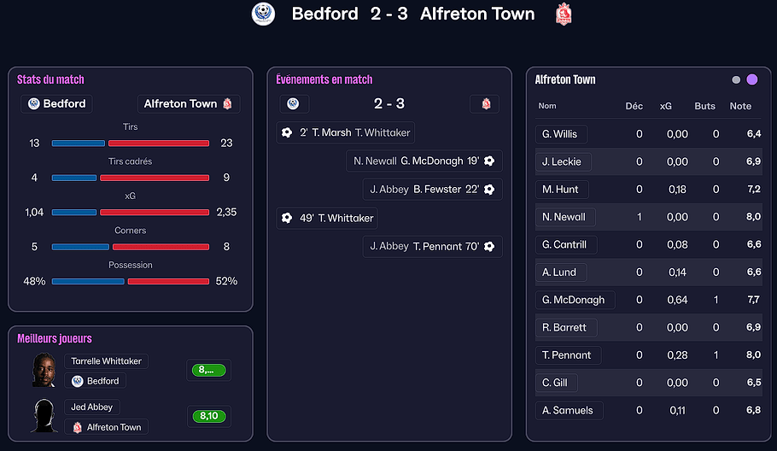Select Alfreton Town in the match stats panel
This screenshot has height=451, width=777.
pyautogui.click(x=188, y=103)
